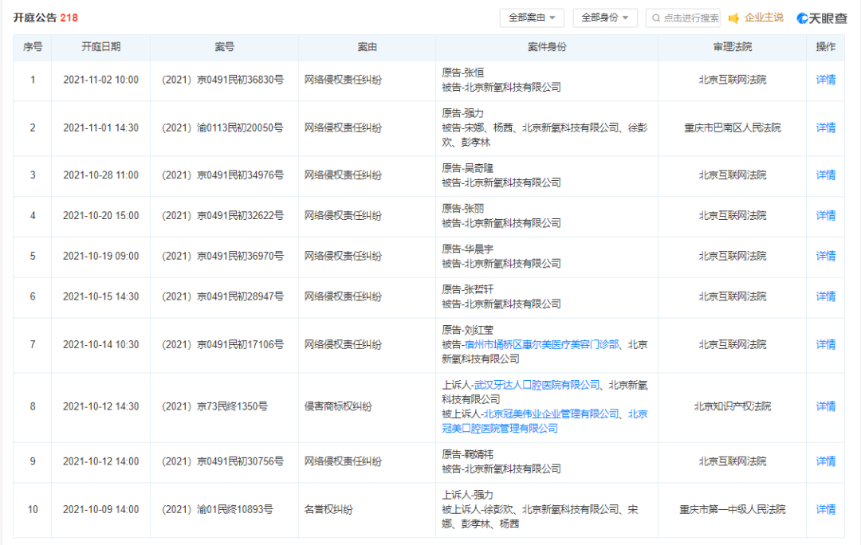Select case number 京0491民初32622号

point(222,216)
